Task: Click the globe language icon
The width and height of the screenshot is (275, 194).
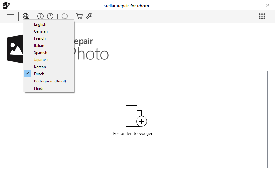Action: point(26,16)
